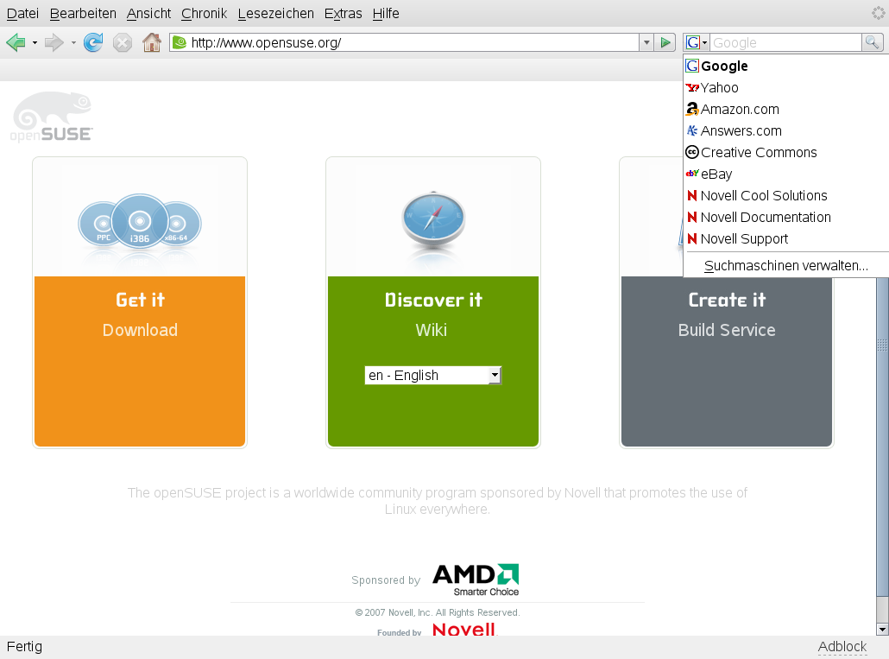The width and height of the screenshot is (889, 659).
Task: Click the Fertig status bar text
Action: [24, 647]
